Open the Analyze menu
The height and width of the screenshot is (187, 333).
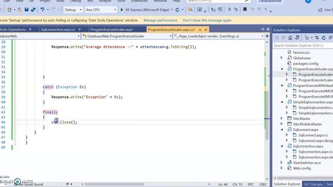(x=105, y=1)
